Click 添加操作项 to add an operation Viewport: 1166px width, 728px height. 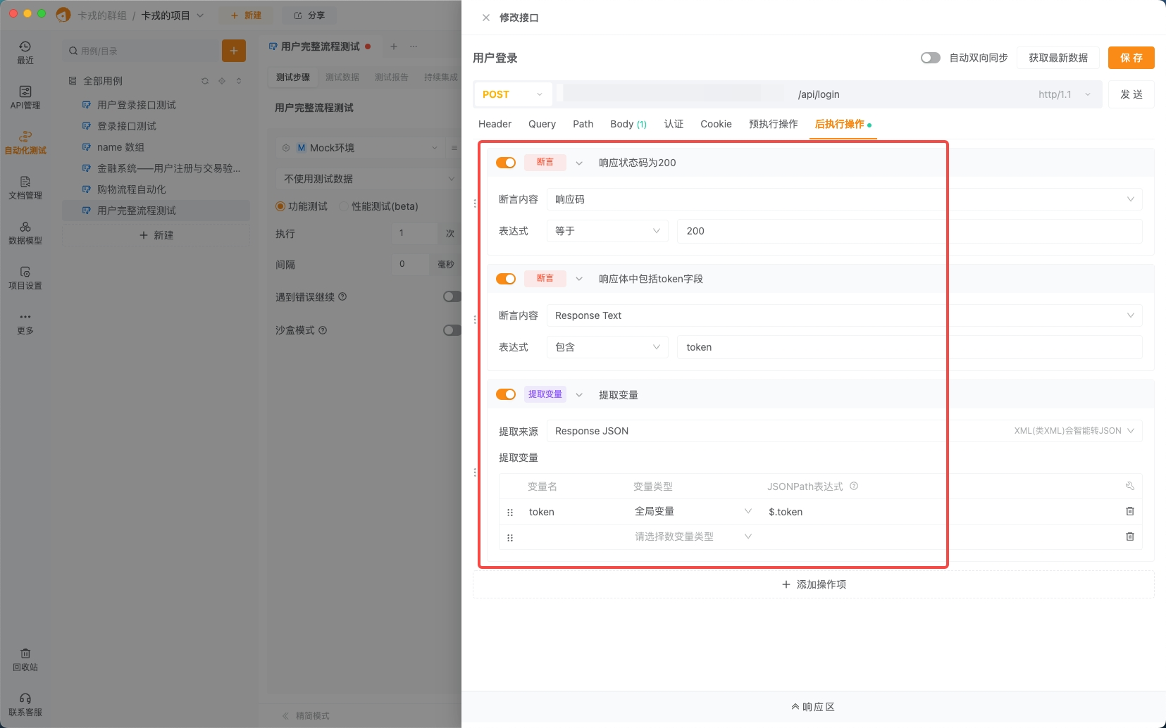814,584
